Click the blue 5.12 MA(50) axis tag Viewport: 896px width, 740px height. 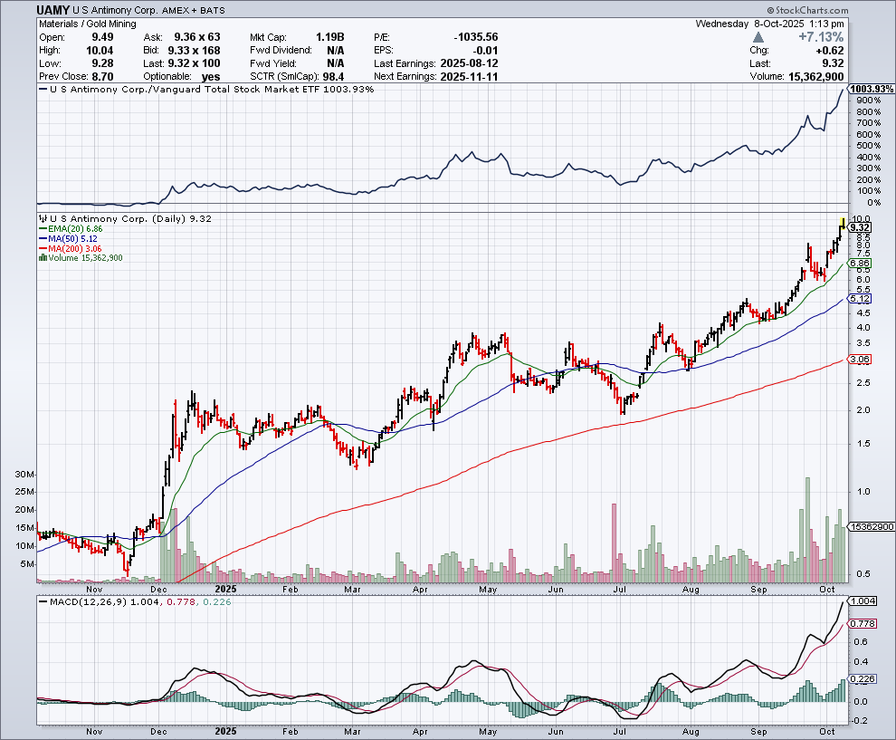859,298
